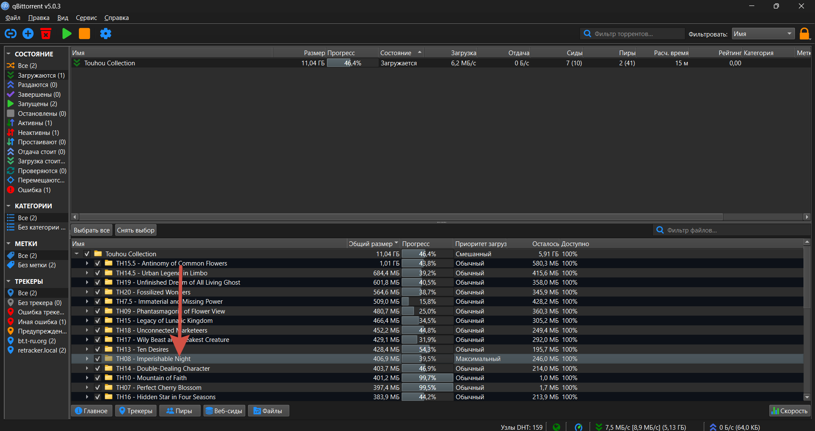Click the add torrent file plus icon
The width and height of the screenshot is (815, 431).
coord(28,34)
